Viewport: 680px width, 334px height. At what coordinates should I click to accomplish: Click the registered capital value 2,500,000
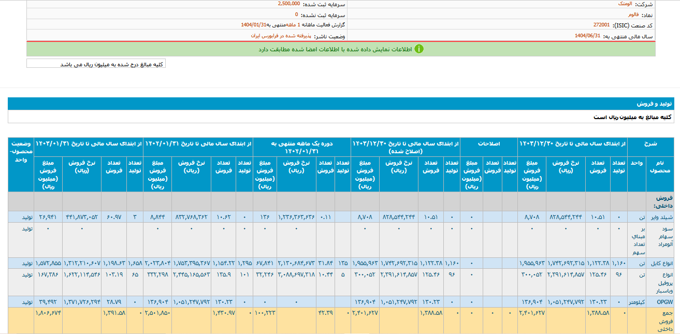288,4
